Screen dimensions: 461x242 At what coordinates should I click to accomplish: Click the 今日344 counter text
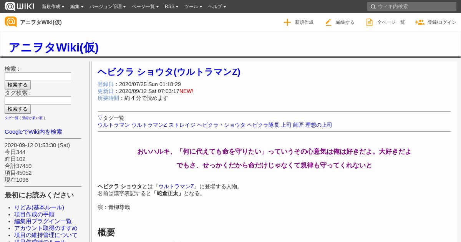click(x=15, y=152)
